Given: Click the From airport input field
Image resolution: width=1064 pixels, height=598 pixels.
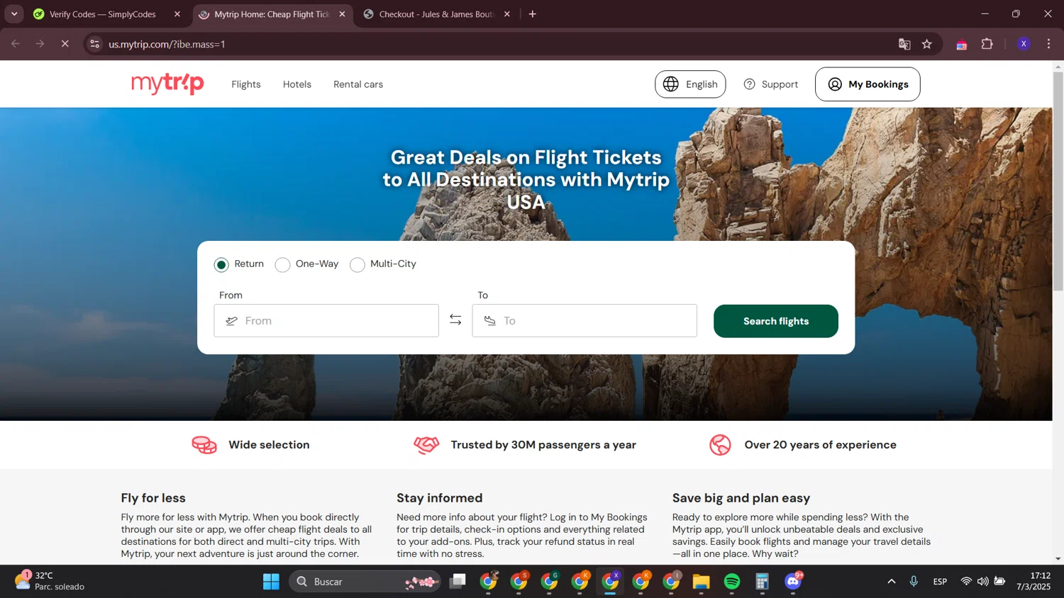Looking at the screenshot, I should [326, 320].
